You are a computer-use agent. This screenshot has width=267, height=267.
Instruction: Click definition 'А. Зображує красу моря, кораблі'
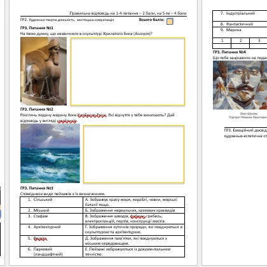pos(133,202)
